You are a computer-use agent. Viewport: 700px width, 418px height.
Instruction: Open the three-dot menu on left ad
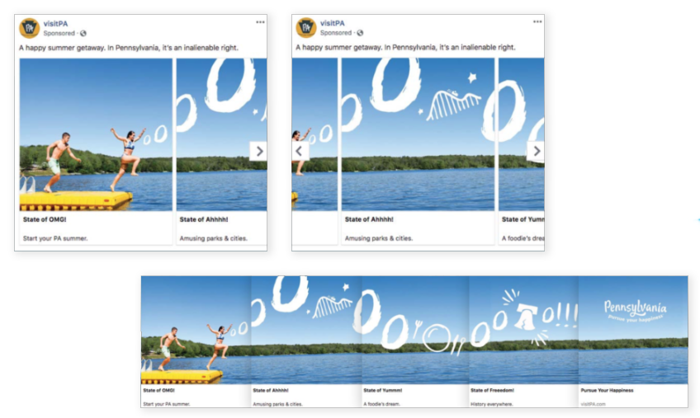260,22
